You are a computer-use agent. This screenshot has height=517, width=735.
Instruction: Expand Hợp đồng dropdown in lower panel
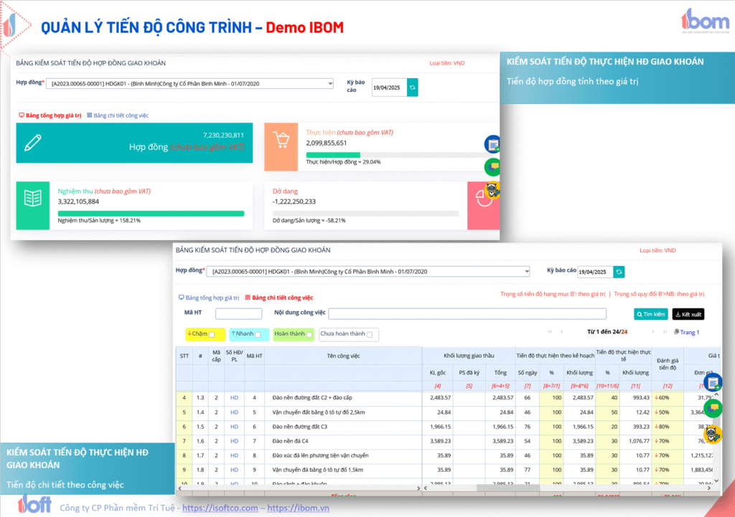367,271
